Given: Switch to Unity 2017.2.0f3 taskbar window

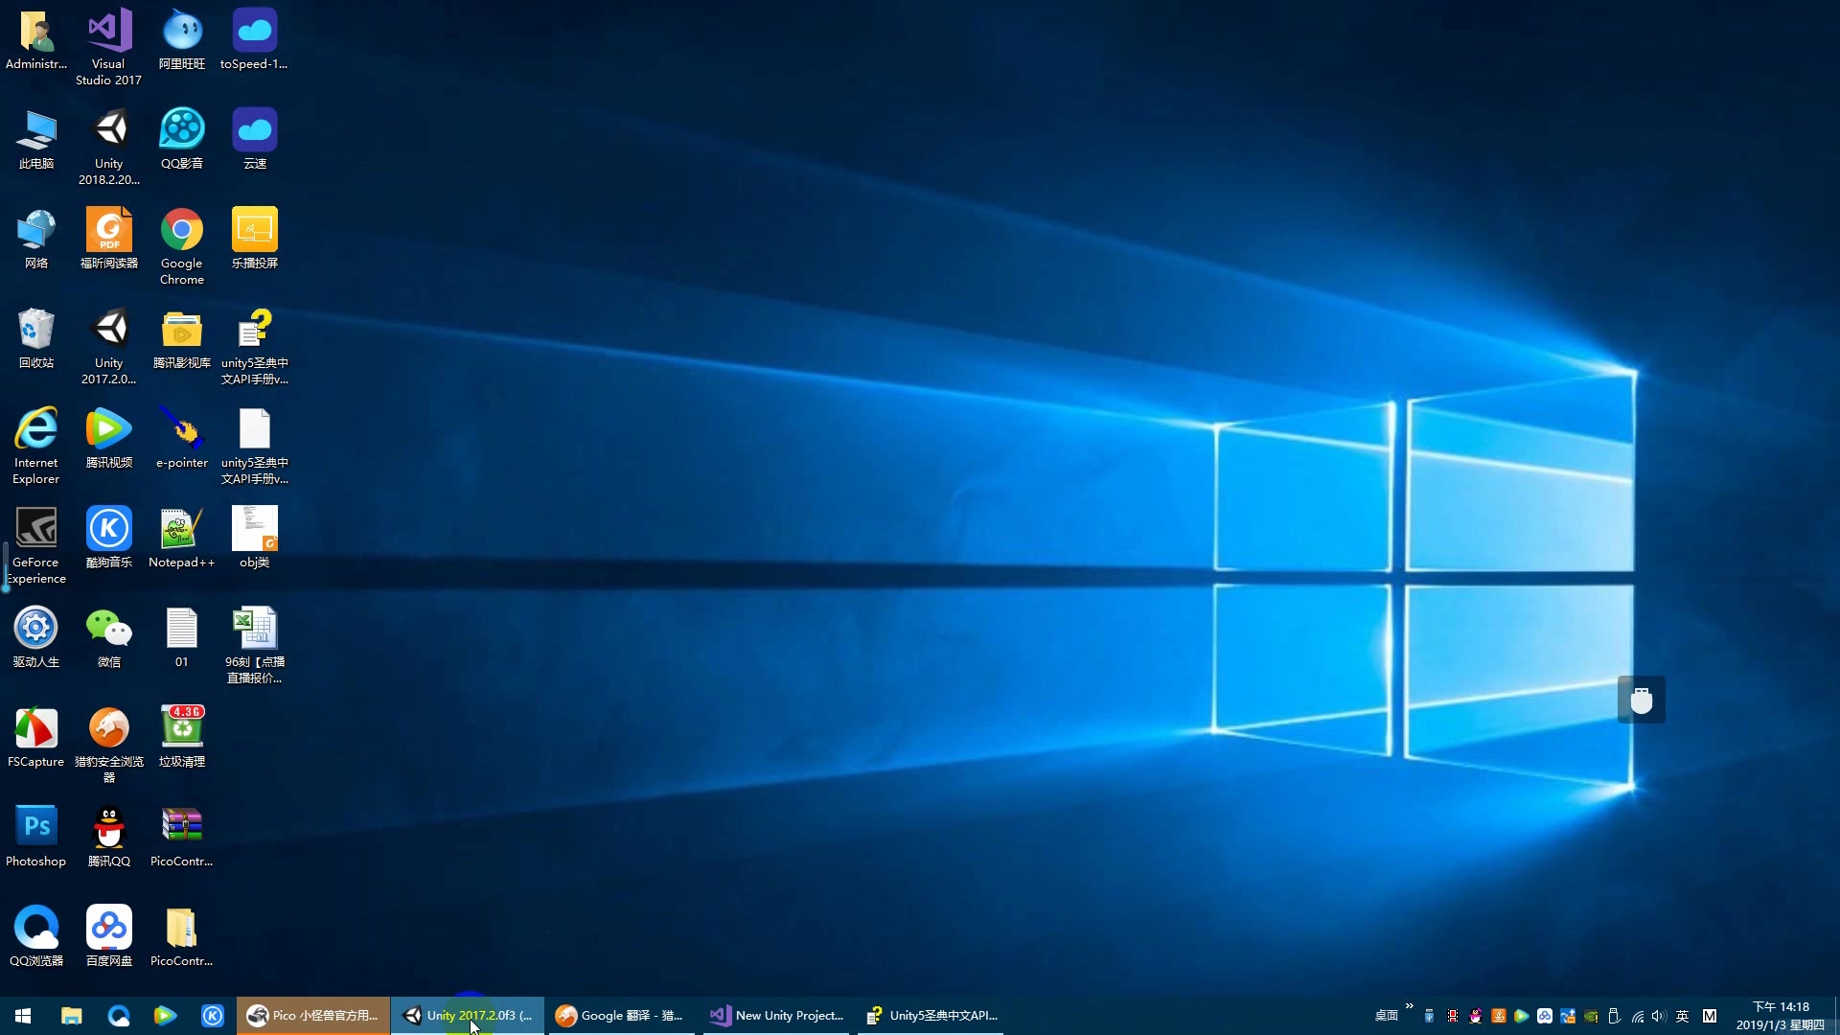Looking at the screenshot, I should tap(468, 1016).
